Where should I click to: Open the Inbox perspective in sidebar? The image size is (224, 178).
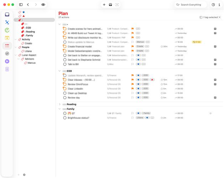pyautogui.click(x=7, y=15)
